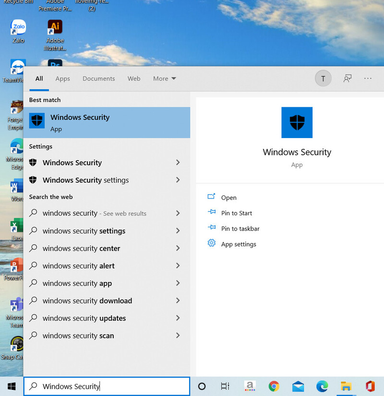Click the search input box

click(107, 386)
